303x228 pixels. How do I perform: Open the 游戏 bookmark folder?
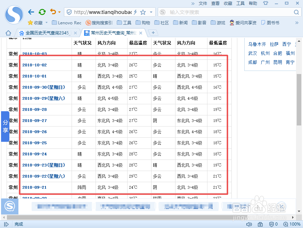[218, 23]
